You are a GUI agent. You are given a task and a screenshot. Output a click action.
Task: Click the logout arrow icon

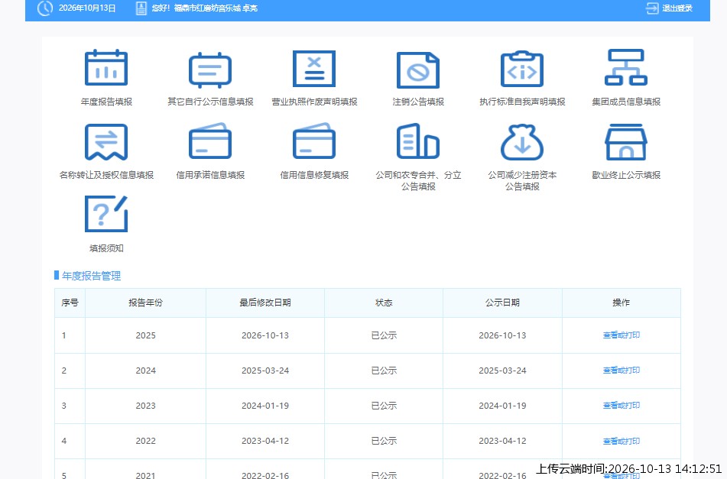coord(652,8)
